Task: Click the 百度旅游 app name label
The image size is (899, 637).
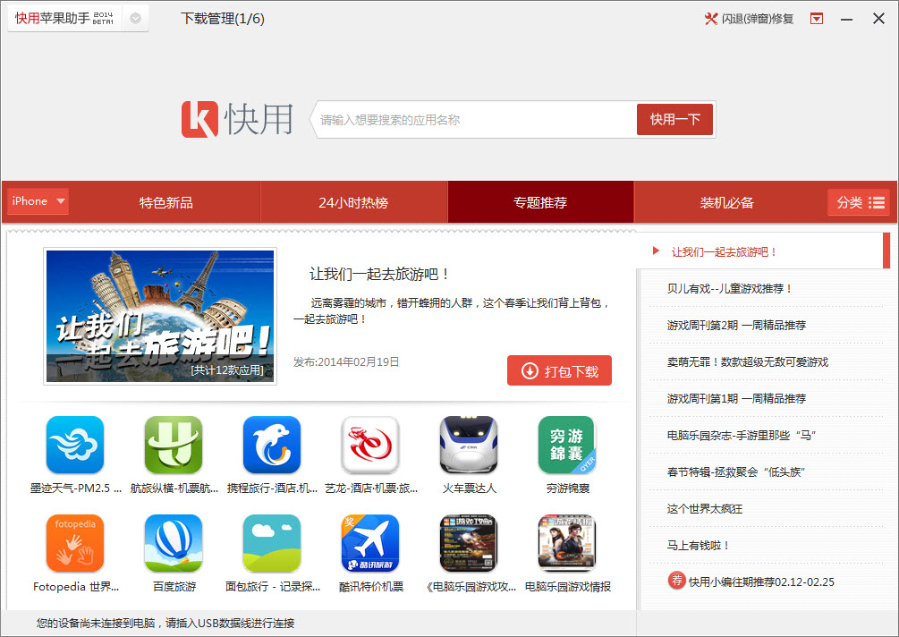Action: click(x=174, y=587)
